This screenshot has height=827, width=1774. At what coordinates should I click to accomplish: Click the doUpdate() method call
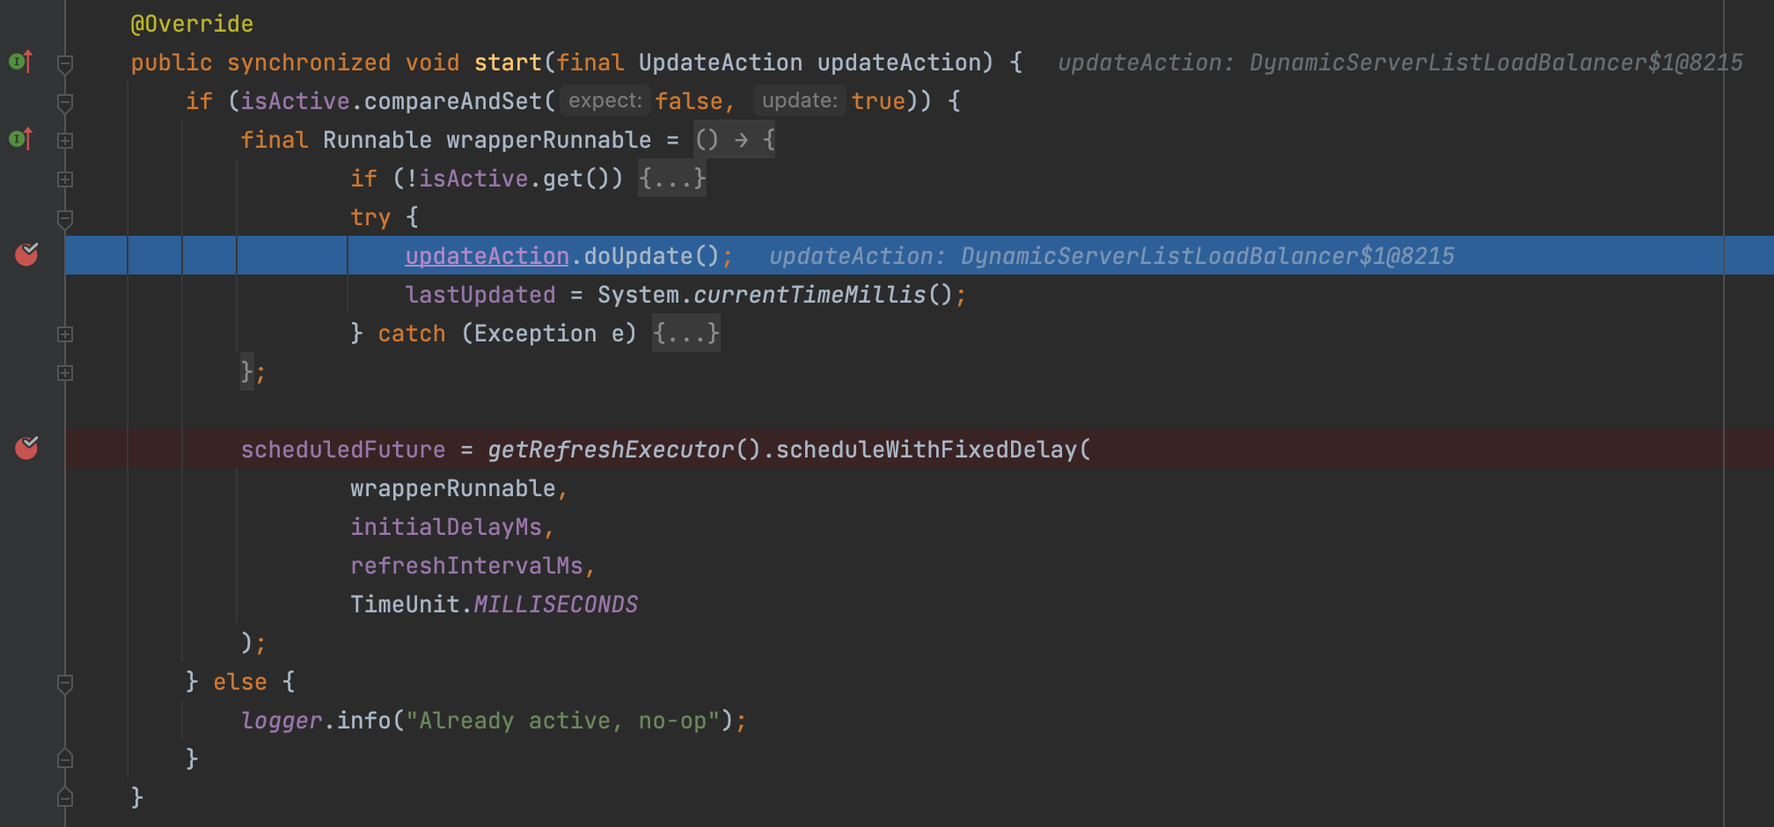[652, 256]
